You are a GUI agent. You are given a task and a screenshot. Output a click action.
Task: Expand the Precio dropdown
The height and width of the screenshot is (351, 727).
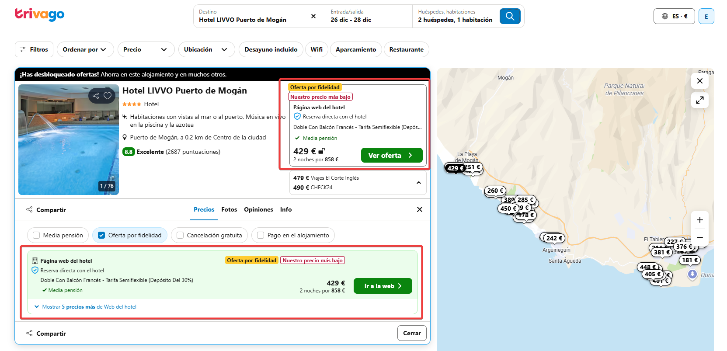pos(146,49)
